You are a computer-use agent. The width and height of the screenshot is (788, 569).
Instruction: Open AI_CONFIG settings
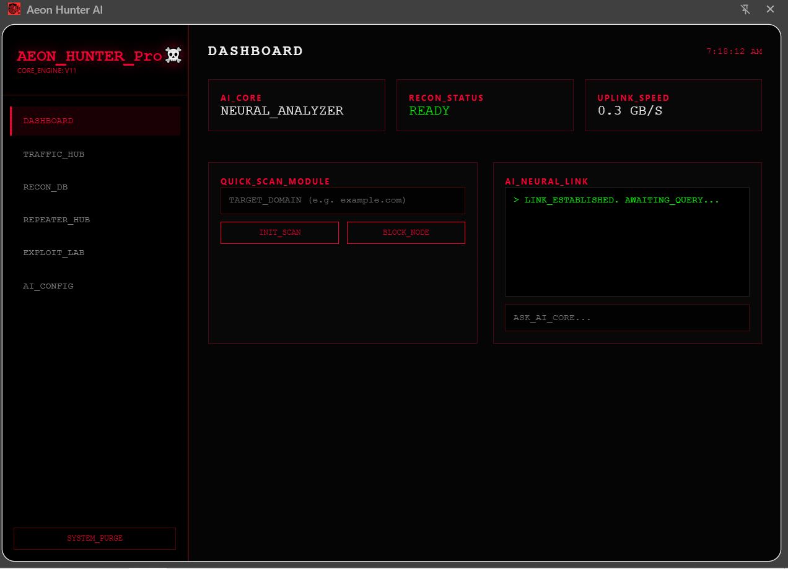pos(48,285)
